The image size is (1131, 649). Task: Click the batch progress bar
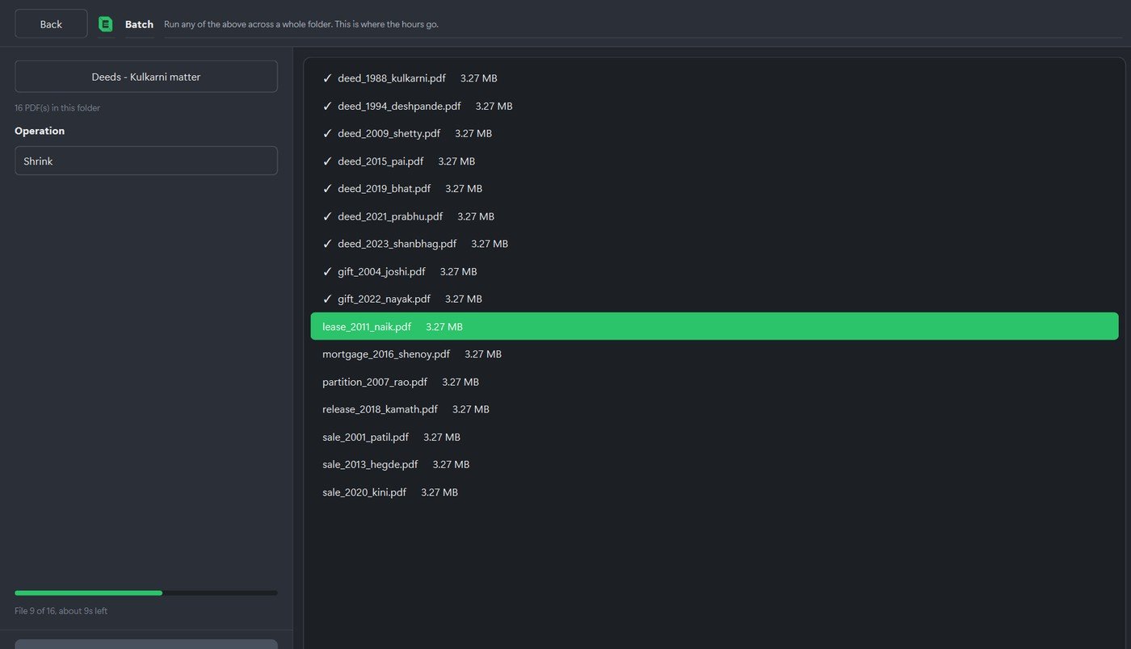(x=146, y=593)
